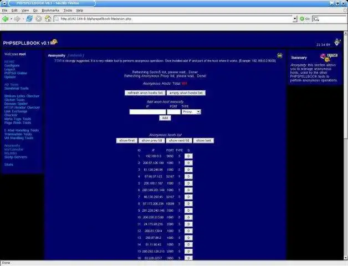348x266 pixels.
Task: Click the Smtp Servers sidebar link
Action: (16, 157)
